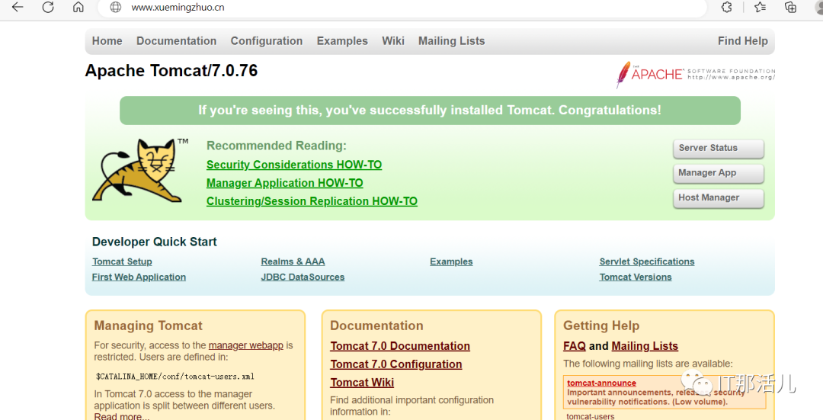
Task: Open the Tomcat Wiki link
Action: coord(362,383)
